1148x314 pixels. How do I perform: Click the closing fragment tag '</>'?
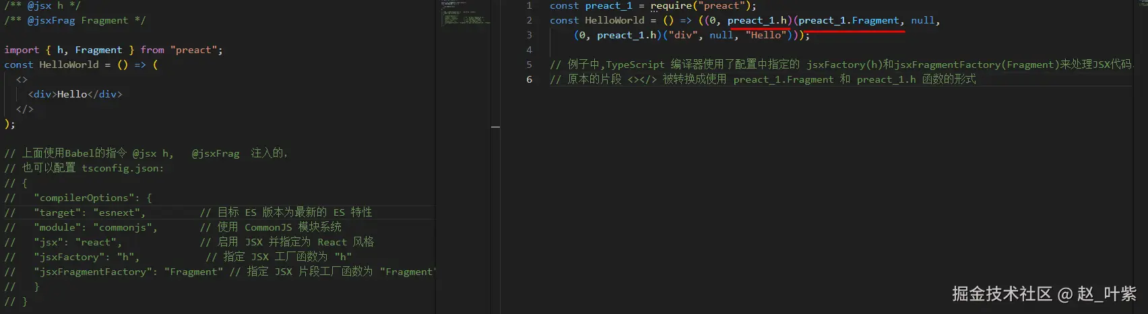[x=24, y=109]
